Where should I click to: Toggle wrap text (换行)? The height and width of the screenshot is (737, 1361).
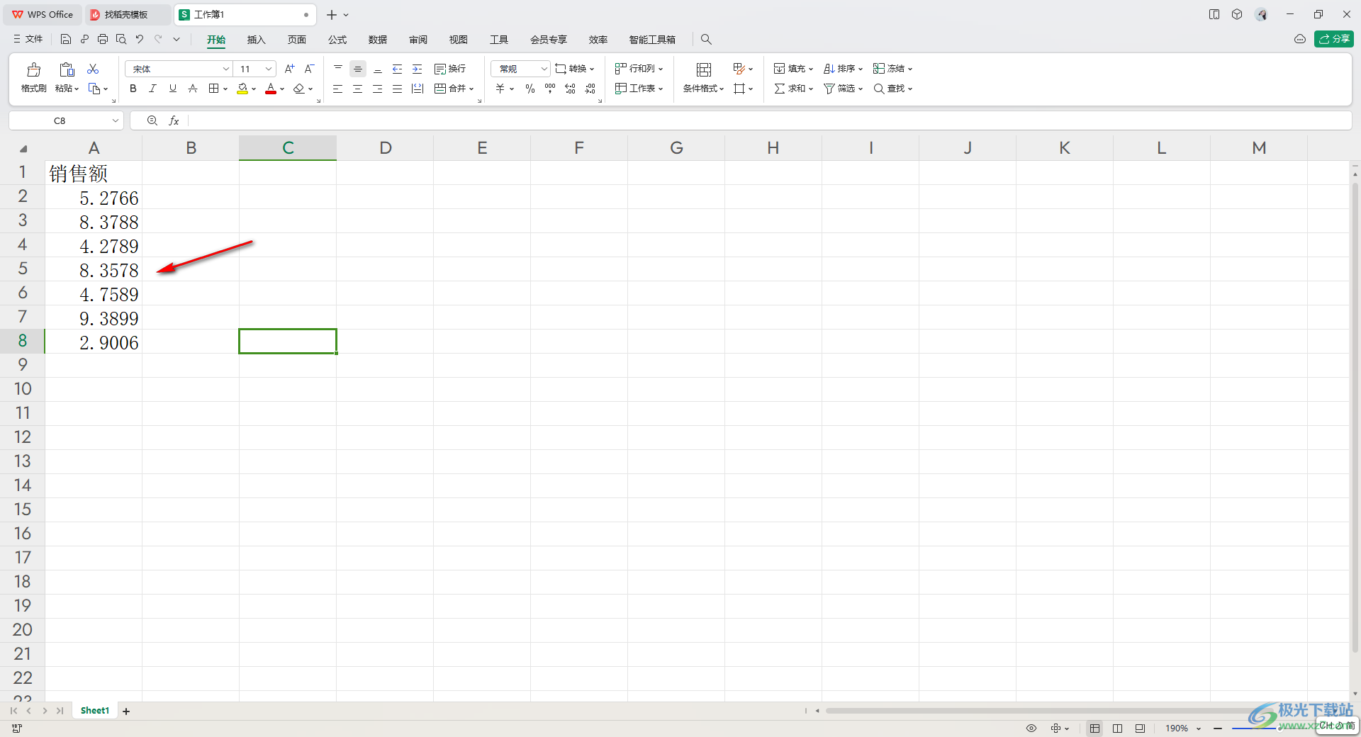pyautogui.click(x=450, y=69)
